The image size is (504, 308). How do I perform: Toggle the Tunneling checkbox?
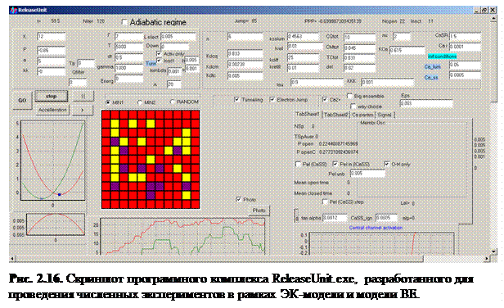coord(237,99)
